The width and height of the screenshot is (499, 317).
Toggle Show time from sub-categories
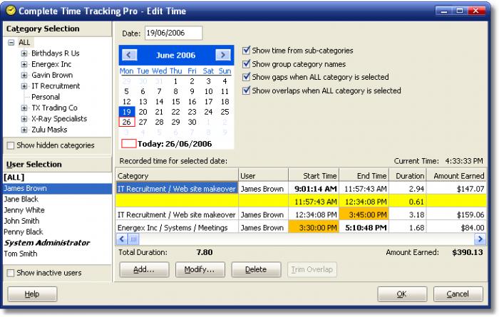247,51
